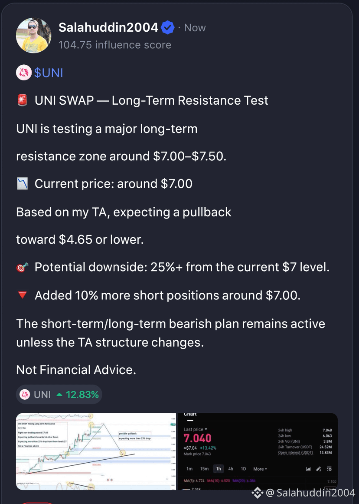Select the 1m timeframe
The image size is (359, 504).
click(189, 469)
